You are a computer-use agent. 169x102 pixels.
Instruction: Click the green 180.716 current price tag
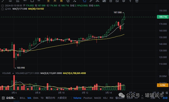pos(163,17)
